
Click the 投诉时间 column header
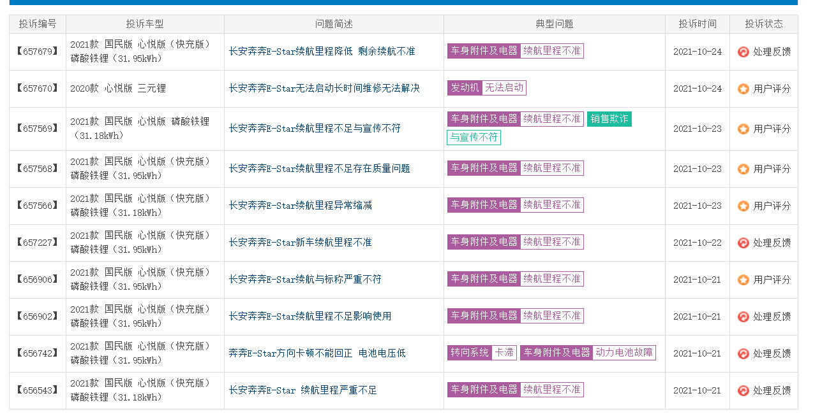pyautogui.click(x=698, y=24)
